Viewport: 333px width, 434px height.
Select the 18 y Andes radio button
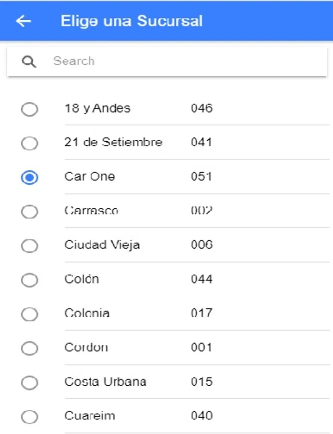tap(29, 109)
